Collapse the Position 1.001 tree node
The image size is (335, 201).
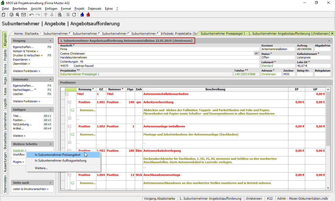70,102
